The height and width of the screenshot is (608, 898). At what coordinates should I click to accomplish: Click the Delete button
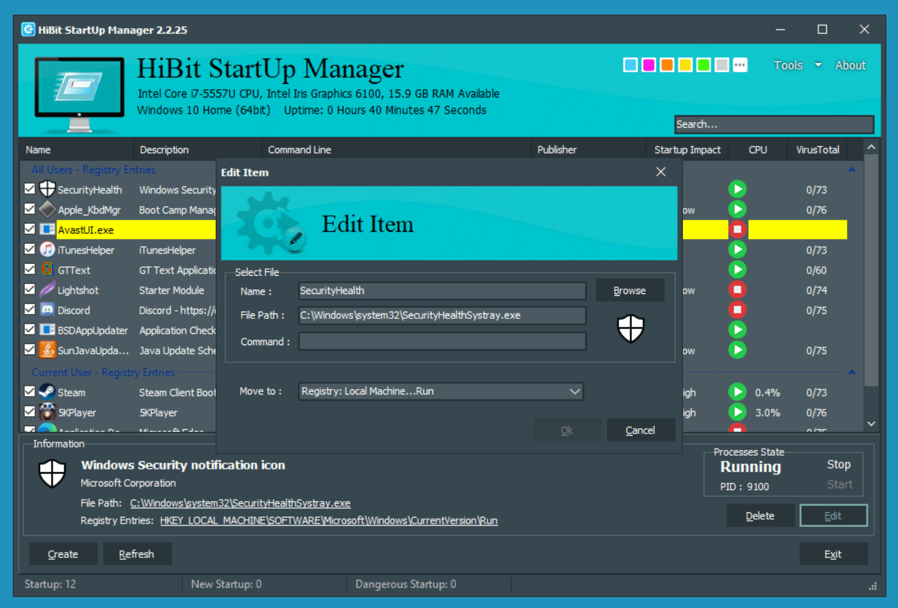[760, 516]
